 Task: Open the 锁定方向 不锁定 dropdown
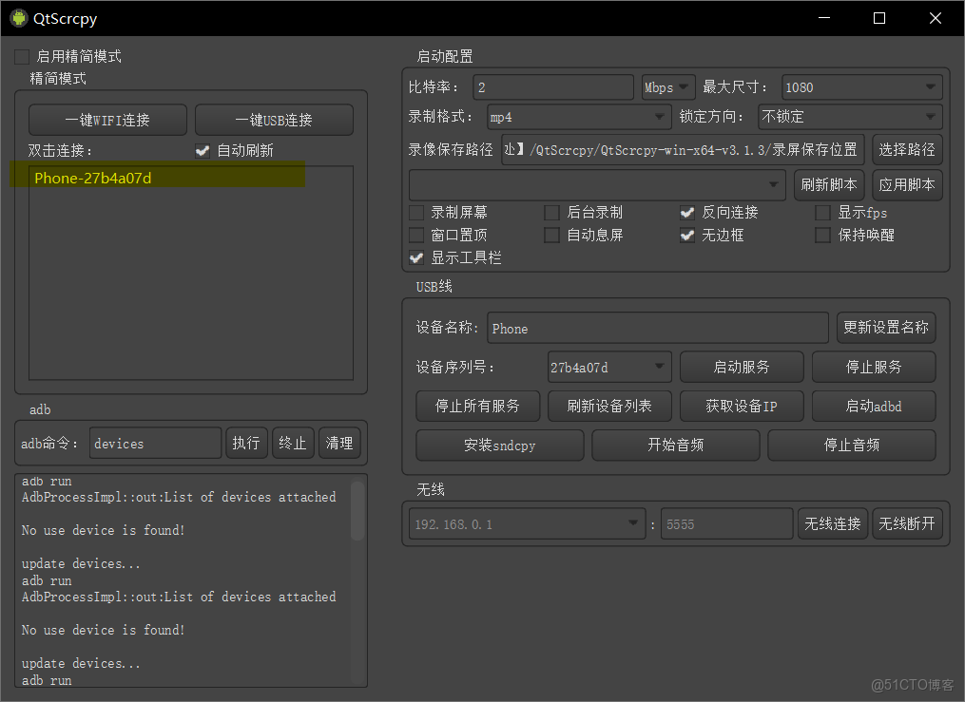[851, 117]
